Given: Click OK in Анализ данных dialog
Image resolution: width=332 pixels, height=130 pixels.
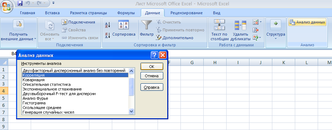Looking at the screenshot, I should point(152,67).
